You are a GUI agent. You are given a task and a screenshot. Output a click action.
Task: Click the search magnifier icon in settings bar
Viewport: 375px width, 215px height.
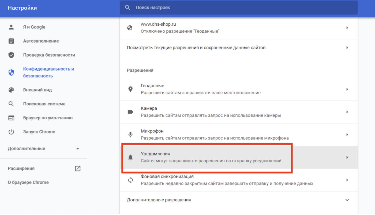point(127,8)
